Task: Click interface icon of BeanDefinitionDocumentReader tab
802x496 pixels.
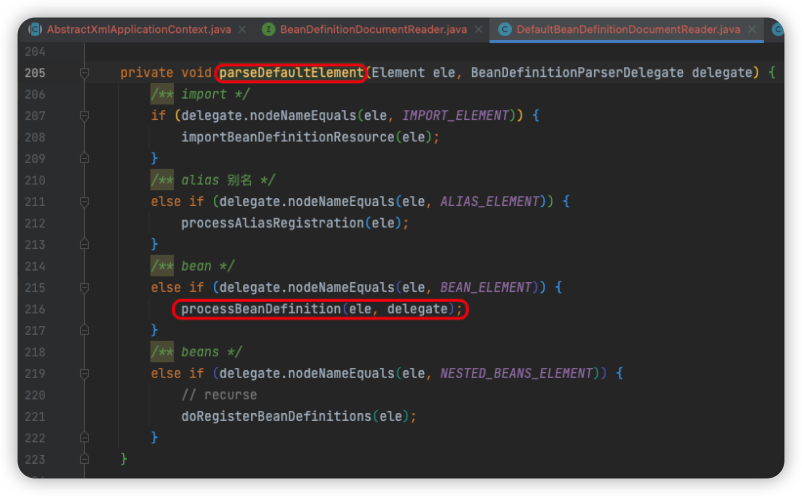Action: [268, 30]
